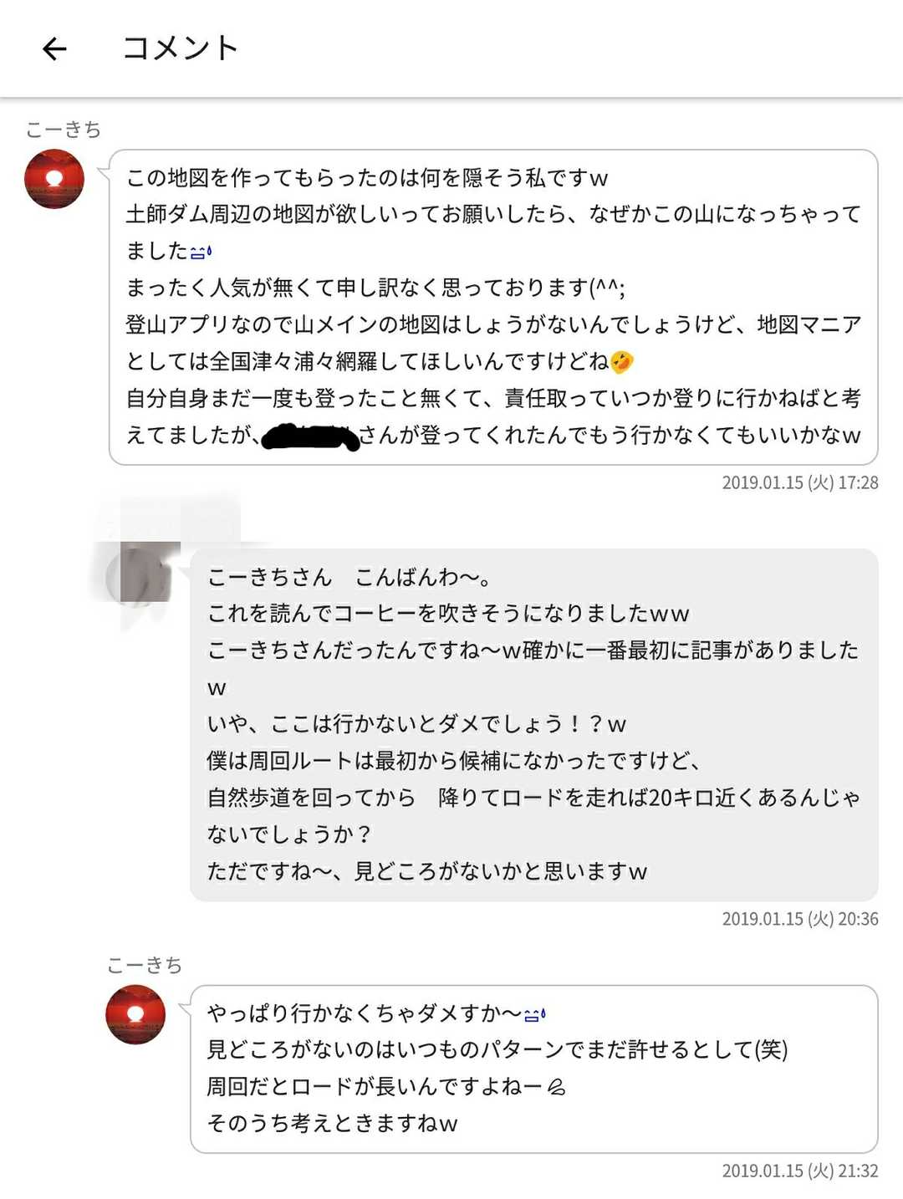Screen dimensions: 903x1199
Task: Select the gray comment starting こーきちさん こんばんわ
Action: point(533,724)
